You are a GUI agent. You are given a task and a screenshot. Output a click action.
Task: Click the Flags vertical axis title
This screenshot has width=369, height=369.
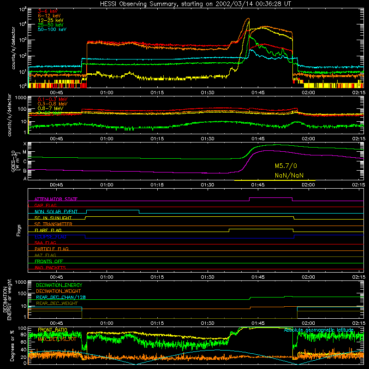[x=19, y=230]
